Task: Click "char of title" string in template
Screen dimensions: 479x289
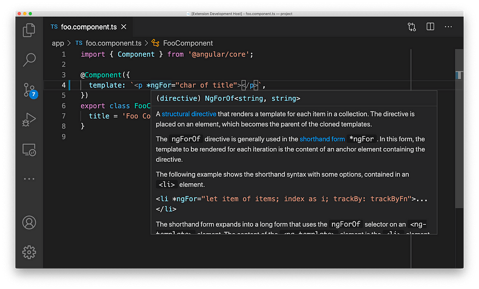Action: pos(206,85)
